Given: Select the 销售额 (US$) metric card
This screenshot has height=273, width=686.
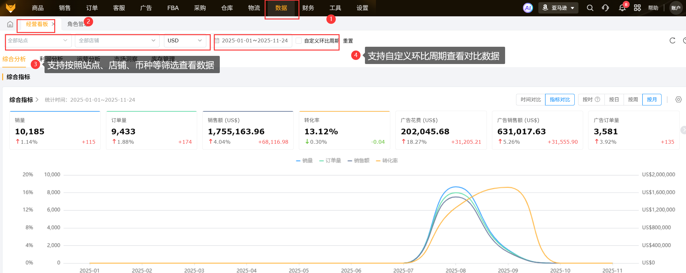Looking at the screenshot, I should point(248,130).
